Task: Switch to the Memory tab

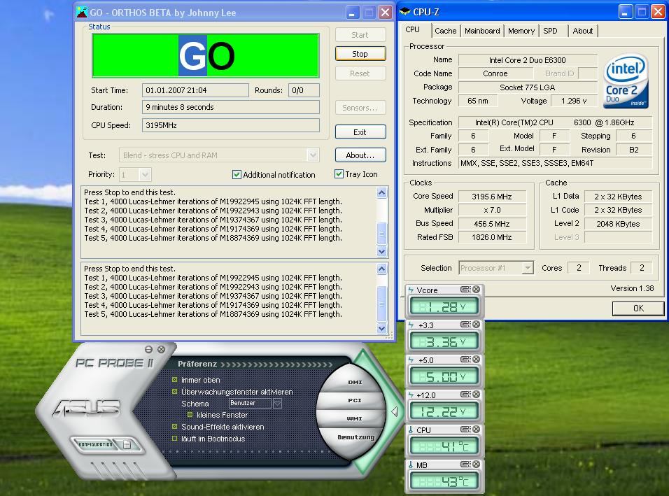Action: coord(521,31)
